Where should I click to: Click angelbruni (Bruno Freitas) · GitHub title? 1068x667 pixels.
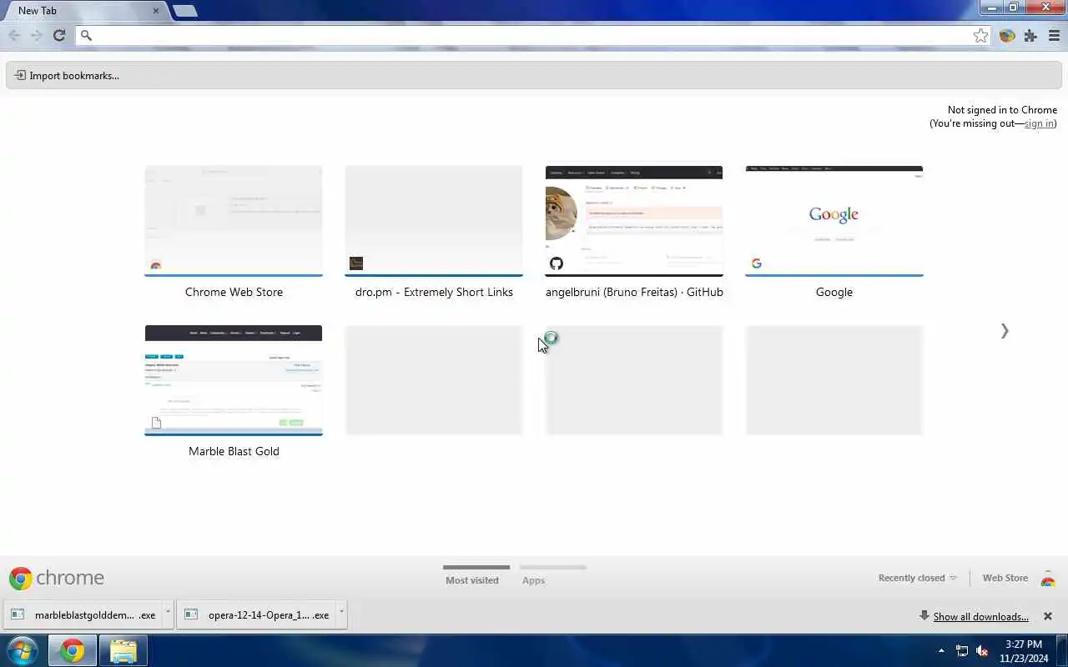[634, 292]
